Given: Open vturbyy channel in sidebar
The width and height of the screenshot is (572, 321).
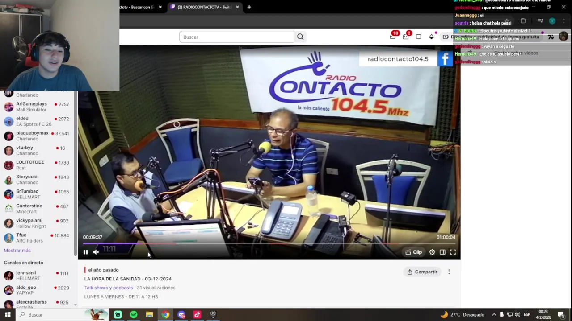Looking at the screenshot, I should point(37,150).
